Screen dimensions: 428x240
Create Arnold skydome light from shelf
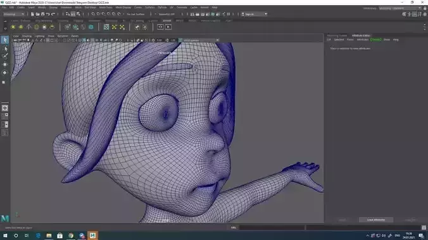point(36,27)
